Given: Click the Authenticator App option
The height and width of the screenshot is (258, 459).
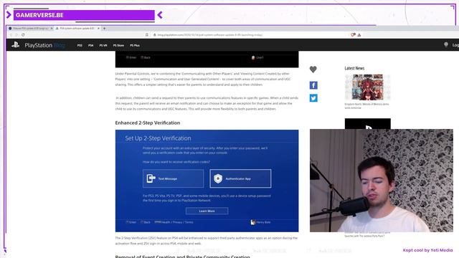Looking at the screenshot, I should 240,178.
